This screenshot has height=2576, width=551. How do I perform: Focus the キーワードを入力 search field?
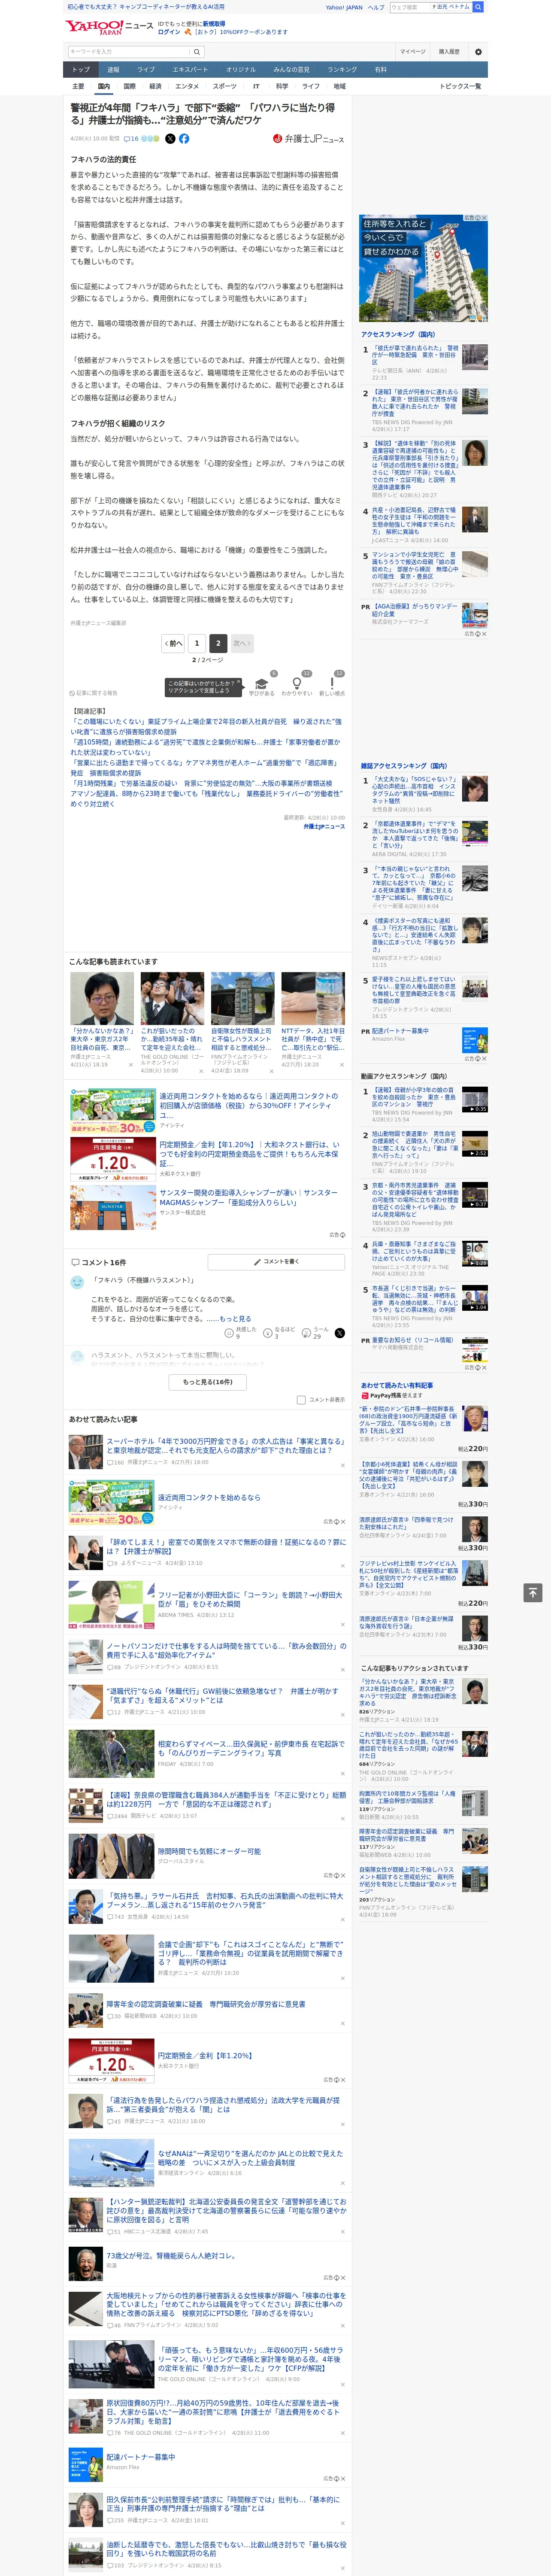(128, 52)
